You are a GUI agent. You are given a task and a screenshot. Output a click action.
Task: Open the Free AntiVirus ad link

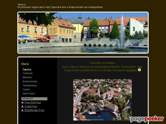pyautogui.click(x=33, y=102)
